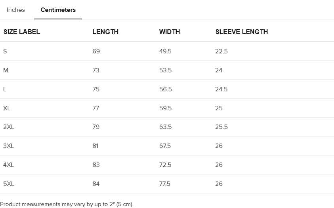Click the 77.5 width value for 5XL
The height and width of the screenshot is (208, 334).
pyautogui.click(x=165, y=184)
